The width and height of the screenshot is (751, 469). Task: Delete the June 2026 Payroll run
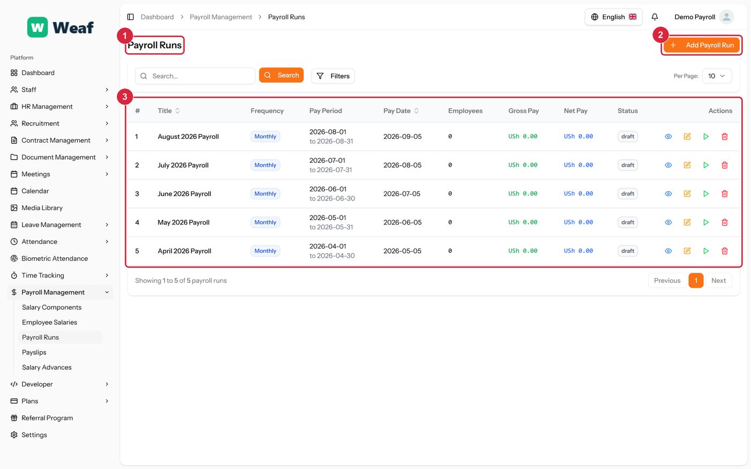pyautogui.click(x=725, y=194)
